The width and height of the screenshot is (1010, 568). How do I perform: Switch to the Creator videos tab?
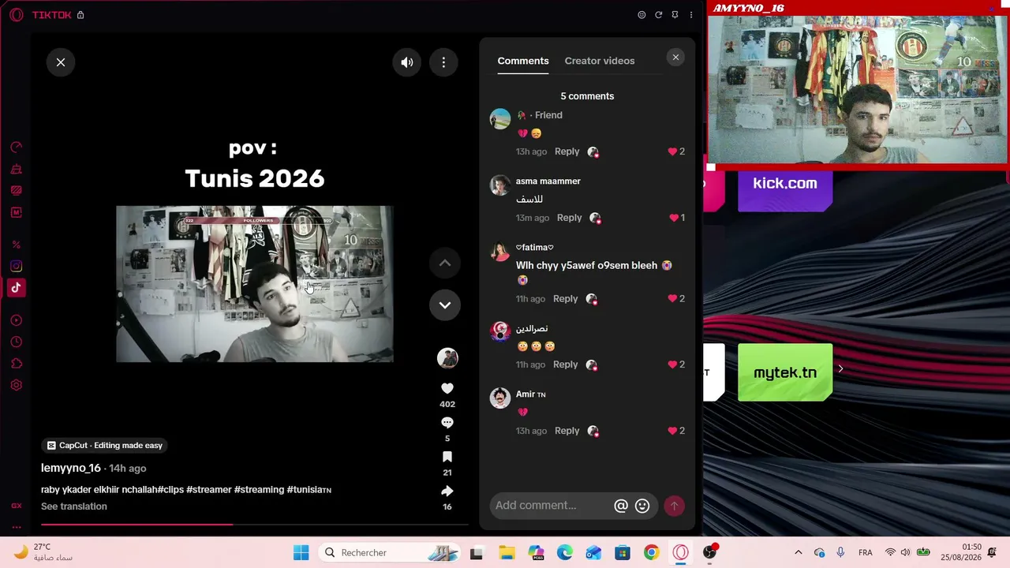[x=600, y=61]
